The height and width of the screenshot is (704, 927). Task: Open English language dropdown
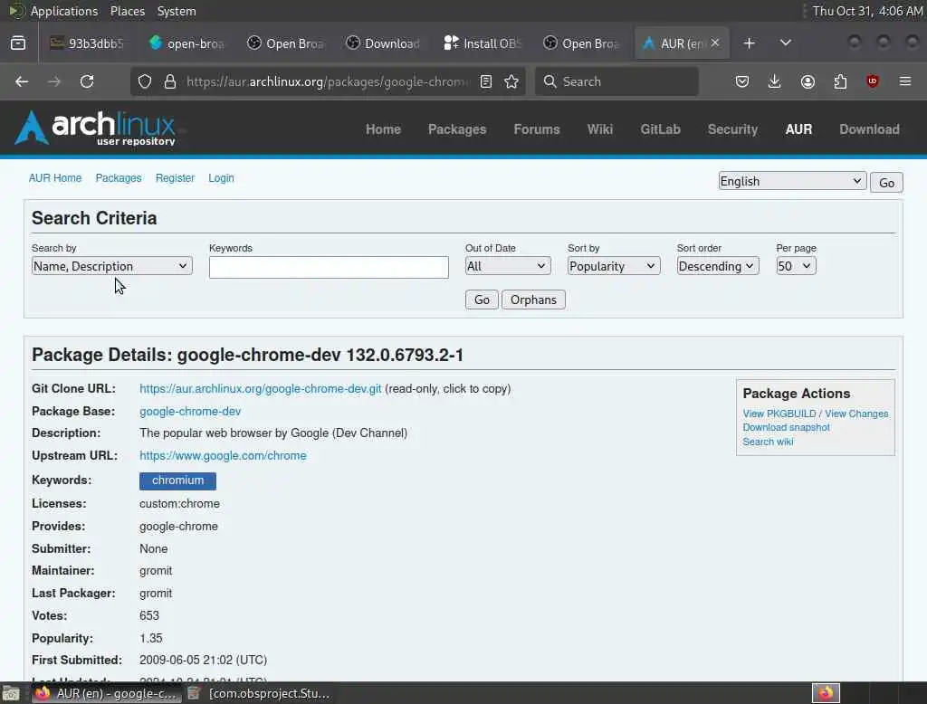click(792, 182)
